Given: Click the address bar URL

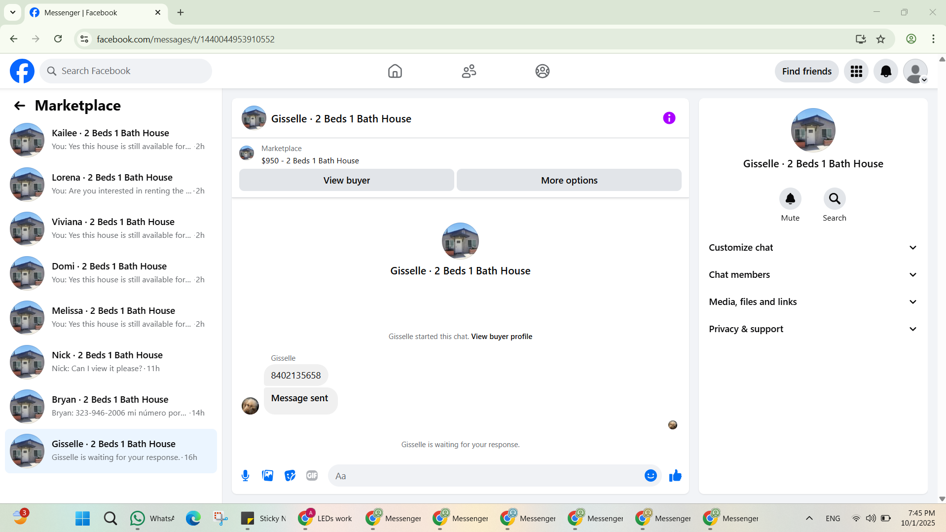Looking at the screenshot, I should tap(185, 39).
